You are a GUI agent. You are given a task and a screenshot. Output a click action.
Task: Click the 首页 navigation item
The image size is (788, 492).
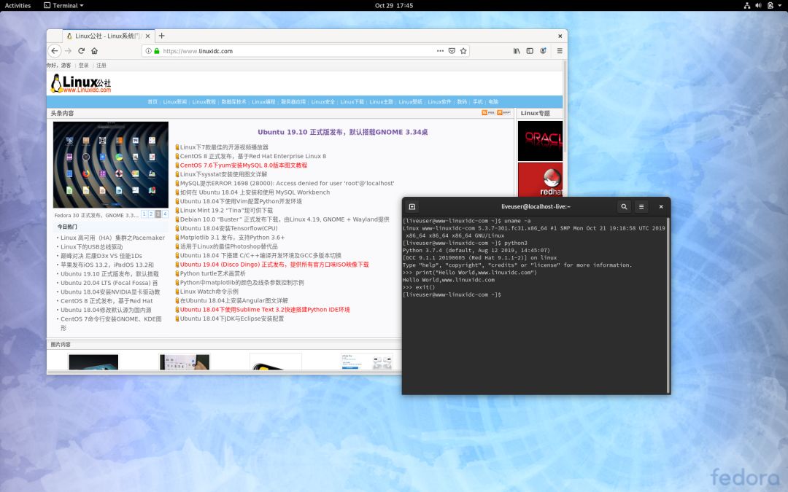(152, 102)
